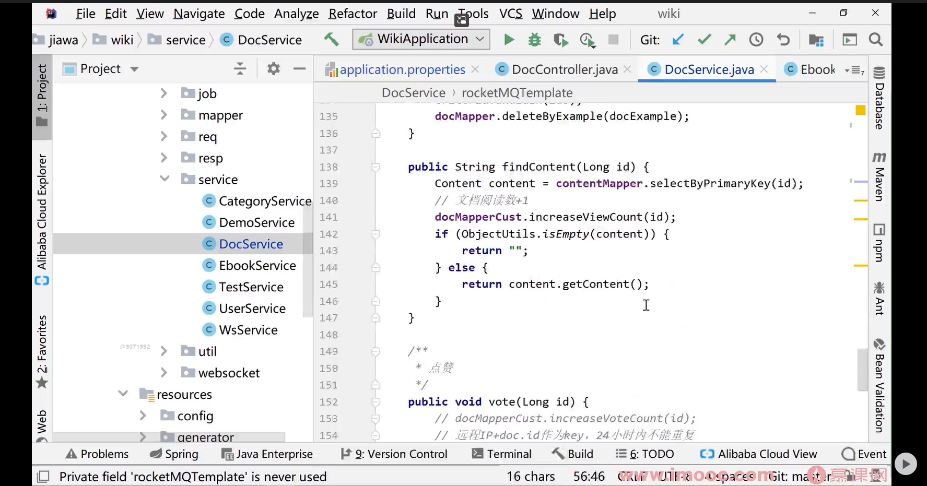Screen dimensions: 927x486
Task: Open the Refactor menu
Action: tap(353, 14)
